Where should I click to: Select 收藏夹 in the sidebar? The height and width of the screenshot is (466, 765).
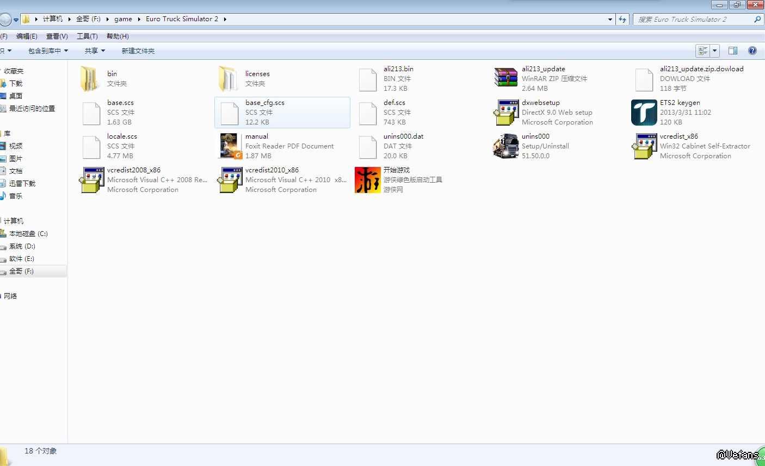pos(14,71)
